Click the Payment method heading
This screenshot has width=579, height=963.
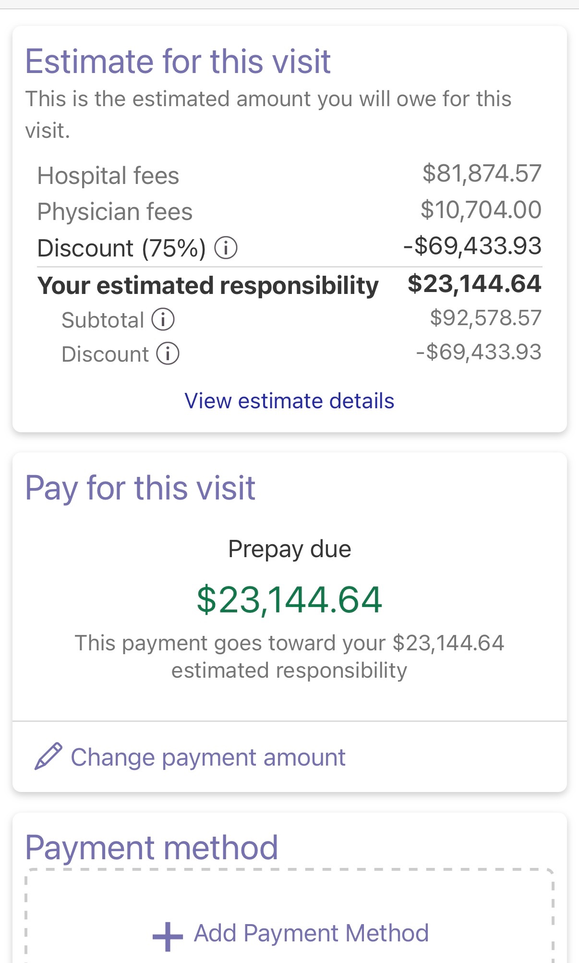[152, 848]
